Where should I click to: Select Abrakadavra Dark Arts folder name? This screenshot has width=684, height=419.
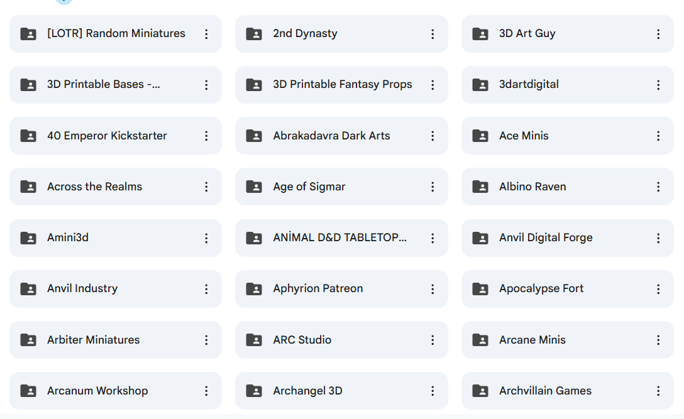[331, 136]
